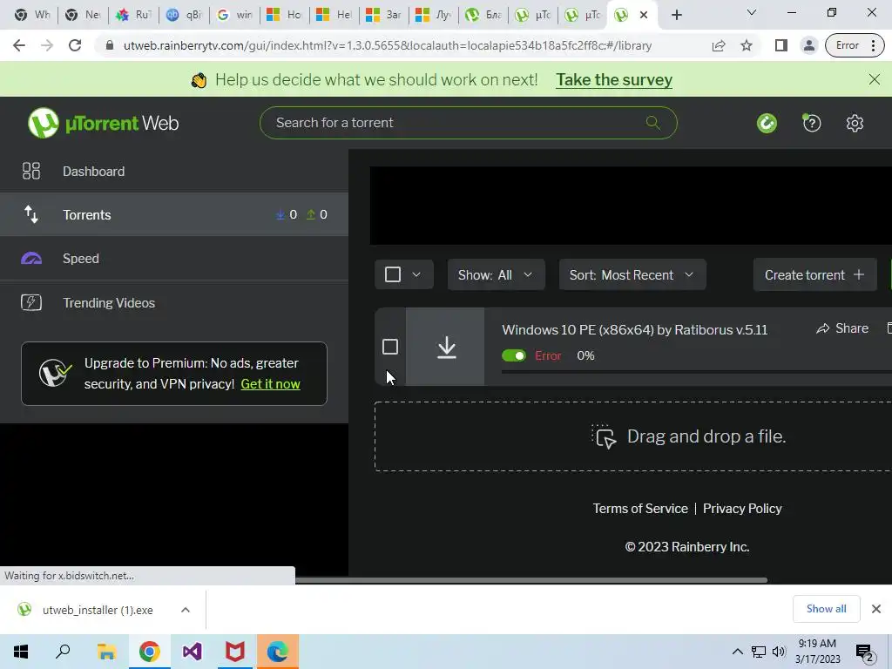The width and height of the screenshot is (892, 669).
Task: Expand utweb_installer (1).exe download options chevron
Action: point(185,610)
